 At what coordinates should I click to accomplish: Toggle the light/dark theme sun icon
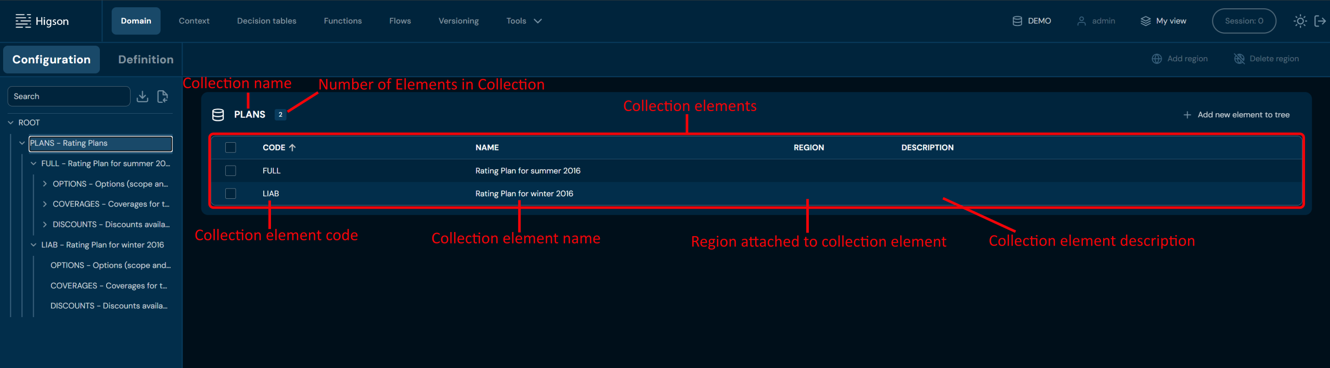(1300, 21)
